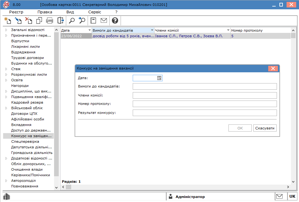Select Договори ЦПХ in the tree
This screenshot has width=299, height=202.
[24, 114]
